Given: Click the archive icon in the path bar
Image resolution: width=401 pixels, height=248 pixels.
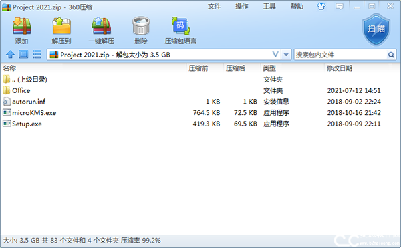Looking at the screenshot, I should (x=54, y=55).
